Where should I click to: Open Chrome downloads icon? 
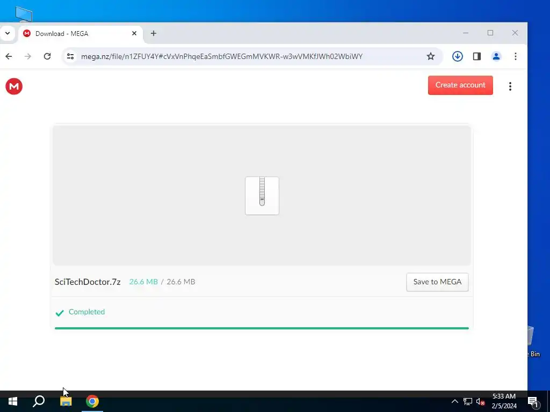coord(458,56)
